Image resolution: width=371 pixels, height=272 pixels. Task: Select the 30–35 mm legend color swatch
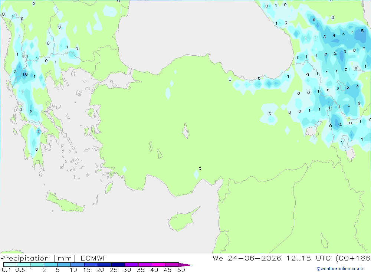(132, 265)
